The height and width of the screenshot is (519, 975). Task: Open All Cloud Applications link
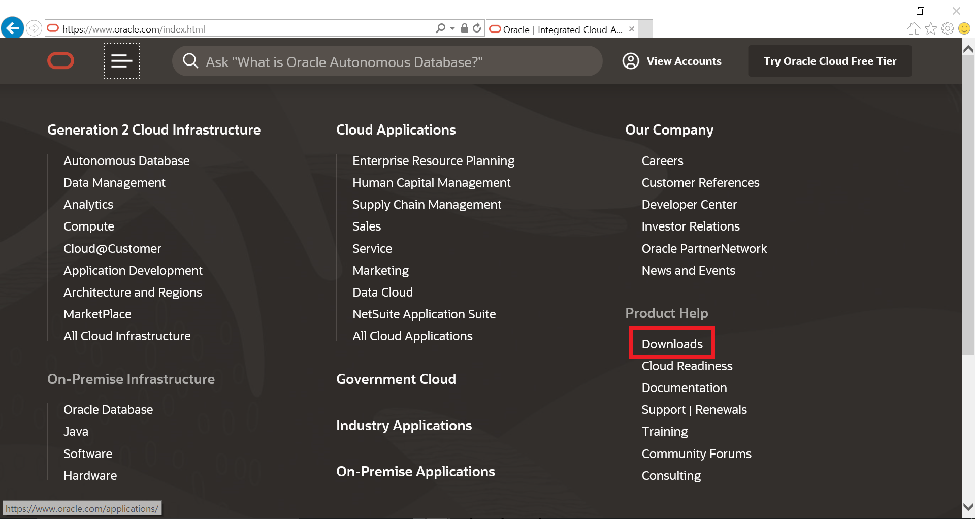point(412,336)
